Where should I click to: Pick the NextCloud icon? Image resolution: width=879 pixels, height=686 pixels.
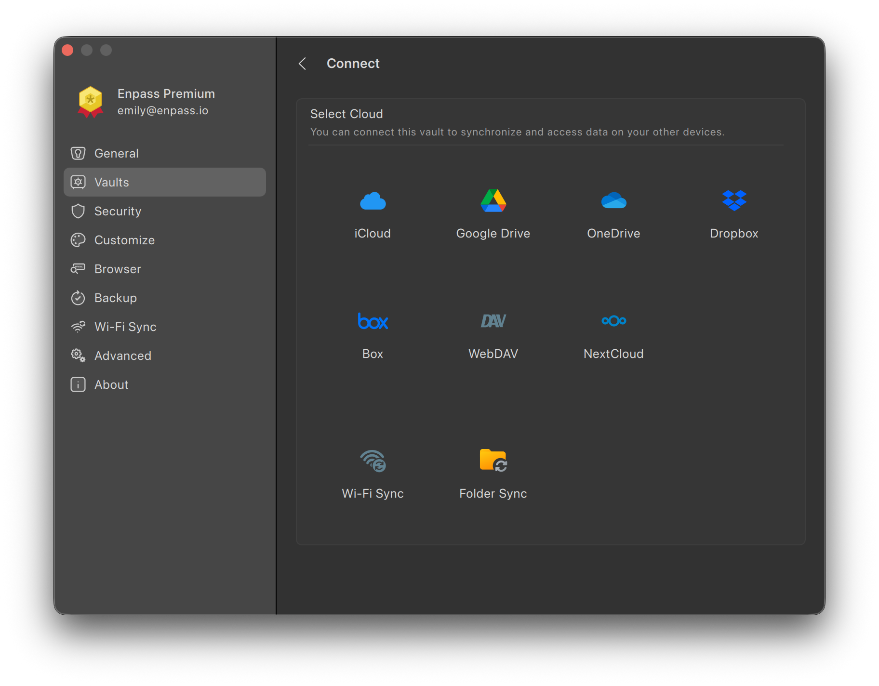pos(613,321)
